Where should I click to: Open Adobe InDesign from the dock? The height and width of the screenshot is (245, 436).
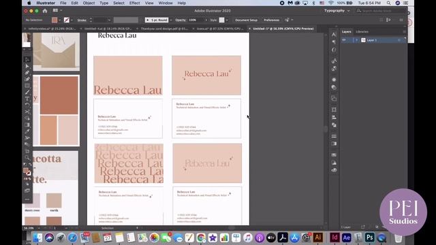pos(334,238)
